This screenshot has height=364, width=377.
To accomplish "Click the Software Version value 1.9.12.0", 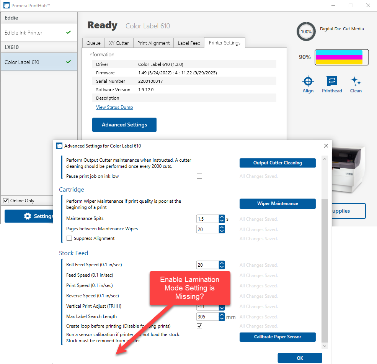I will pyautogui.click(x=146, y=90).
